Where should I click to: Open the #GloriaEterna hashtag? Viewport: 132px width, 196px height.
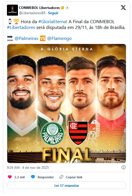click(x=52, y=22)
